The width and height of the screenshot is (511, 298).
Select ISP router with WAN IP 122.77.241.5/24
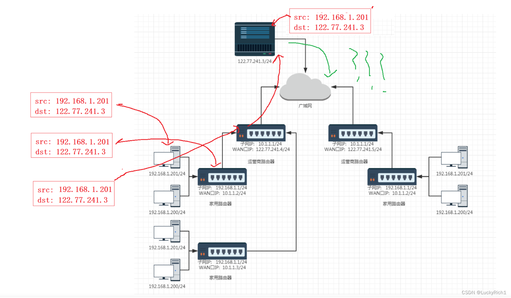[x=353, y=133]
